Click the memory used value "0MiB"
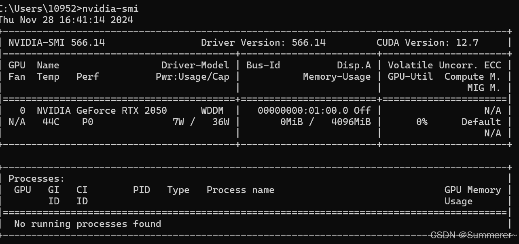Screen dimensions: 519x244 click(292, 122)
